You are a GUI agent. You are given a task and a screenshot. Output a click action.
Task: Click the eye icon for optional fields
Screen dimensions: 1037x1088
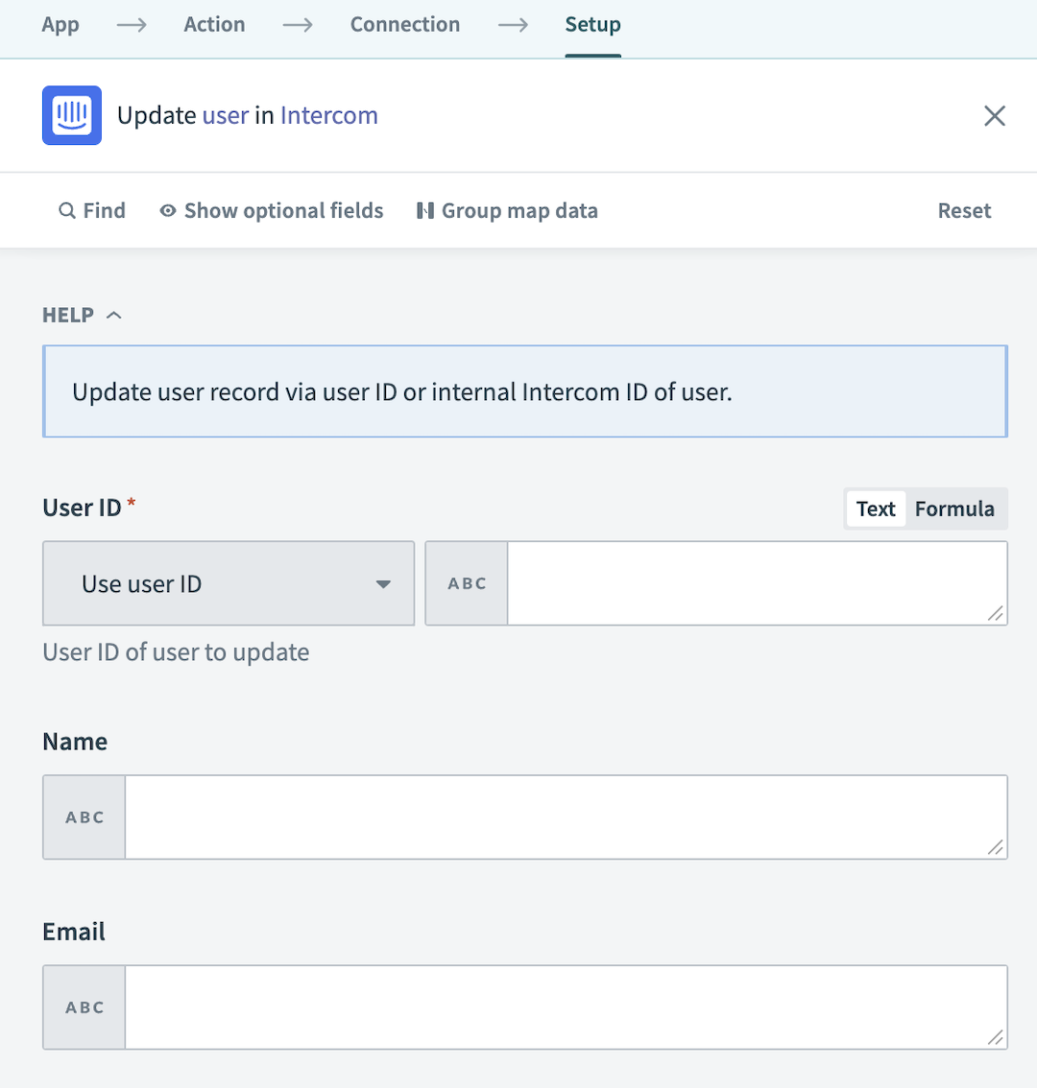coord(167,210)
